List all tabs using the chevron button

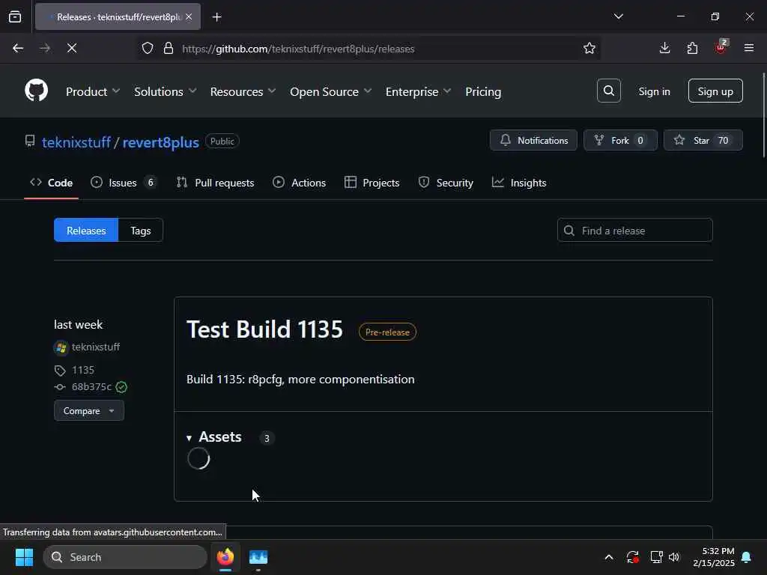pyautogui.click(x=618, y=16)
